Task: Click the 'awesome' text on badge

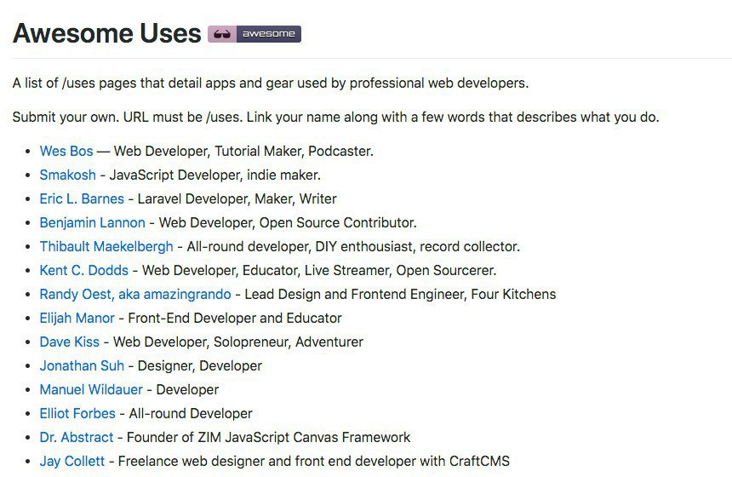Action: pyautogui.click(x=268, y=34)
